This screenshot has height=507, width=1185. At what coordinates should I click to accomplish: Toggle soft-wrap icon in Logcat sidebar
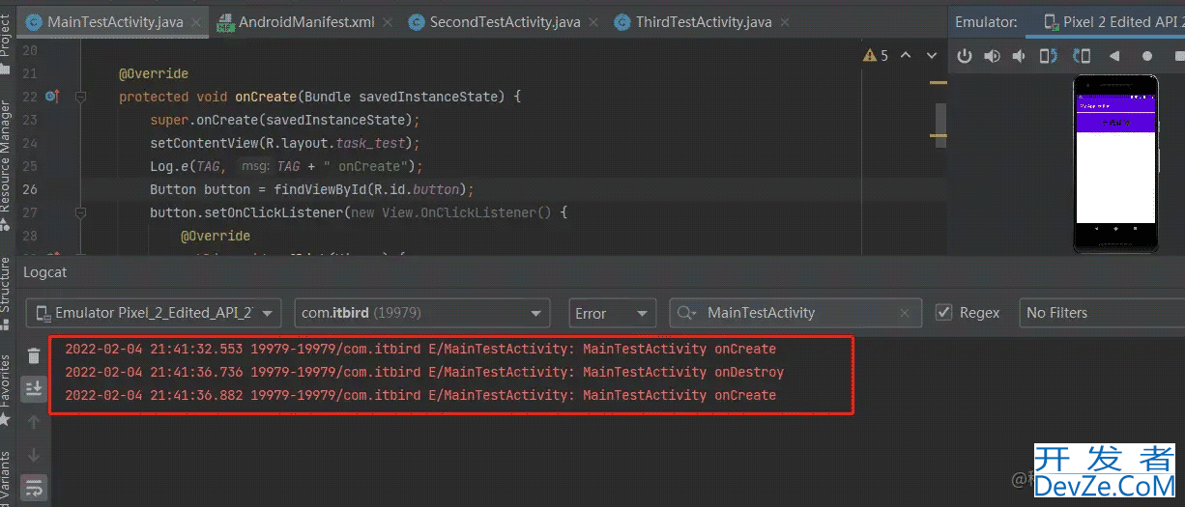tap(34, 486)
